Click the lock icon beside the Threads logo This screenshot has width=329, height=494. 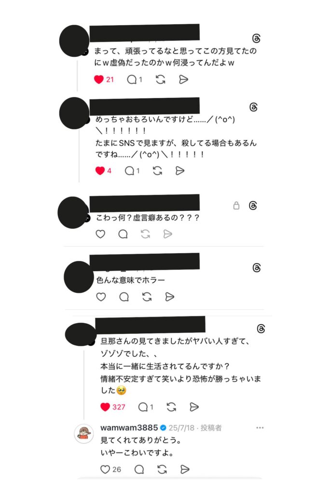pos(236,206)
